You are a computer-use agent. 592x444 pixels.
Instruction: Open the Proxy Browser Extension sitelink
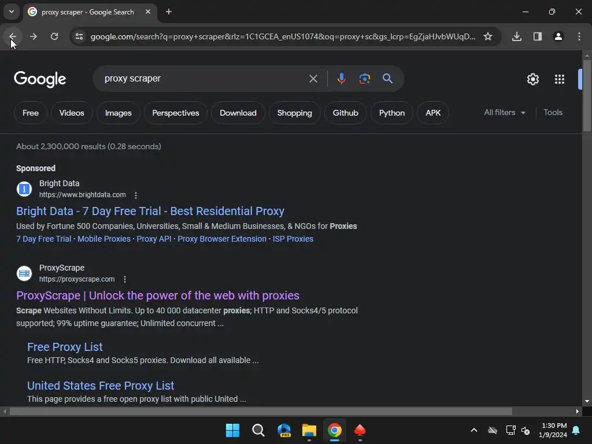coord(221,239)
